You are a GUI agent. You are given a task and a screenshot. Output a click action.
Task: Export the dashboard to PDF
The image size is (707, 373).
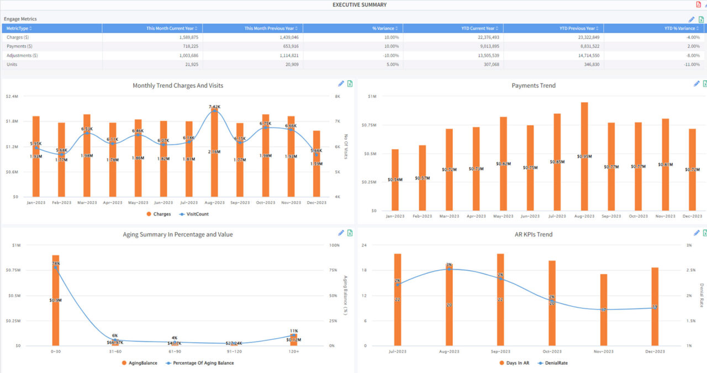pos(698,4)
